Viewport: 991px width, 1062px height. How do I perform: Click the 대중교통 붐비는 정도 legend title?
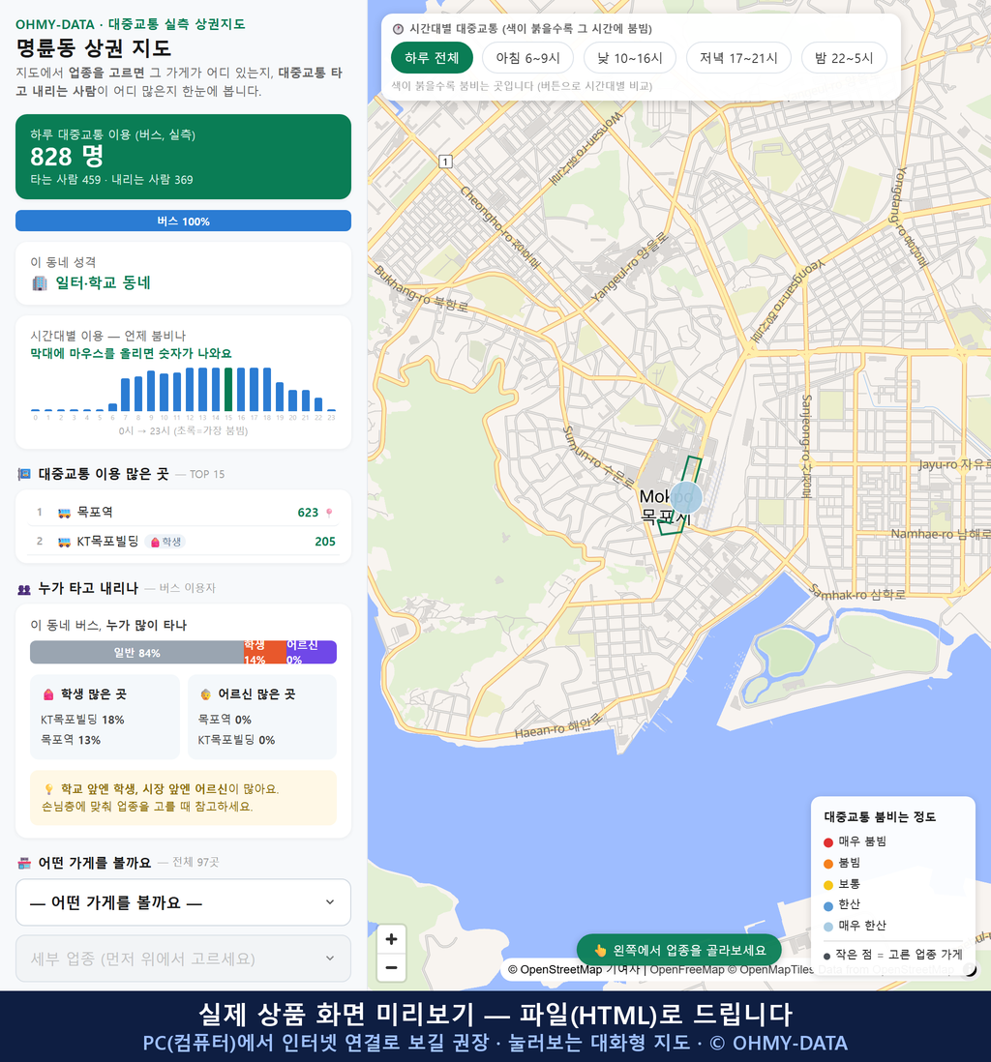880,817
